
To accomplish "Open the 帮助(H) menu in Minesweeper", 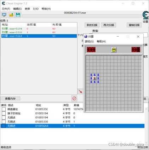I will [101, 42].
